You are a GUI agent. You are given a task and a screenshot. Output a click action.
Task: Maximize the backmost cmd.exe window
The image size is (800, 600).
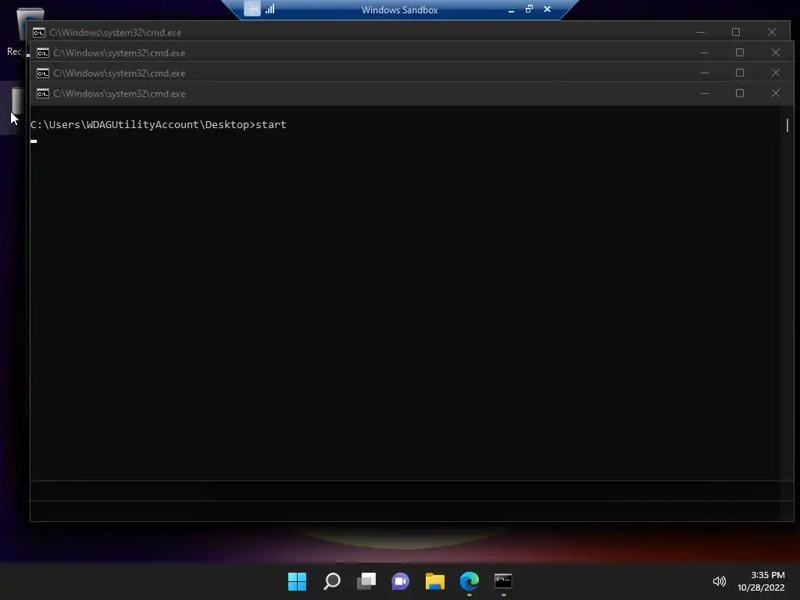(x=736, y=32)
